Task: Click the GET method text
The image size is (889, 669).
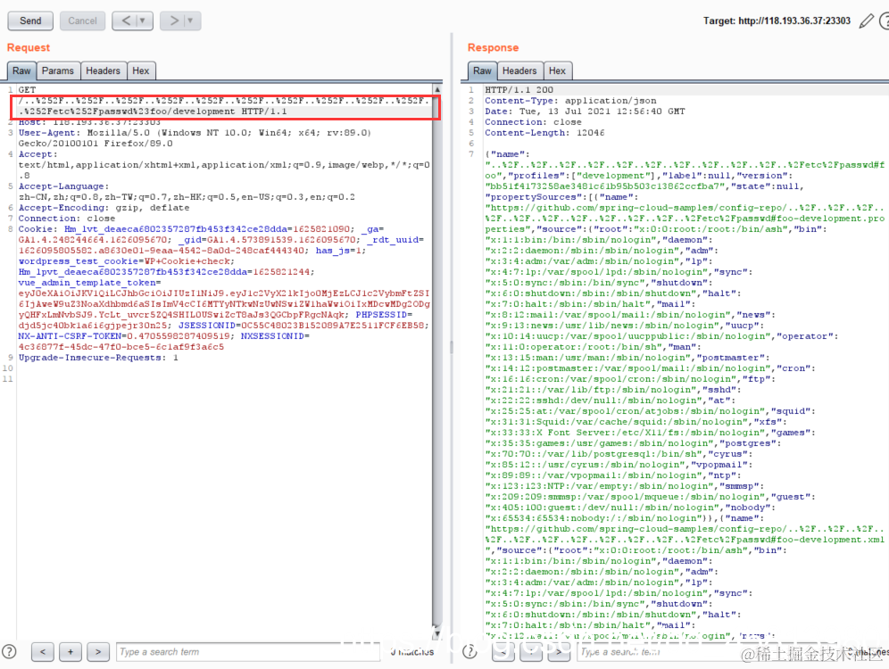Action: [x=27, y=89]
